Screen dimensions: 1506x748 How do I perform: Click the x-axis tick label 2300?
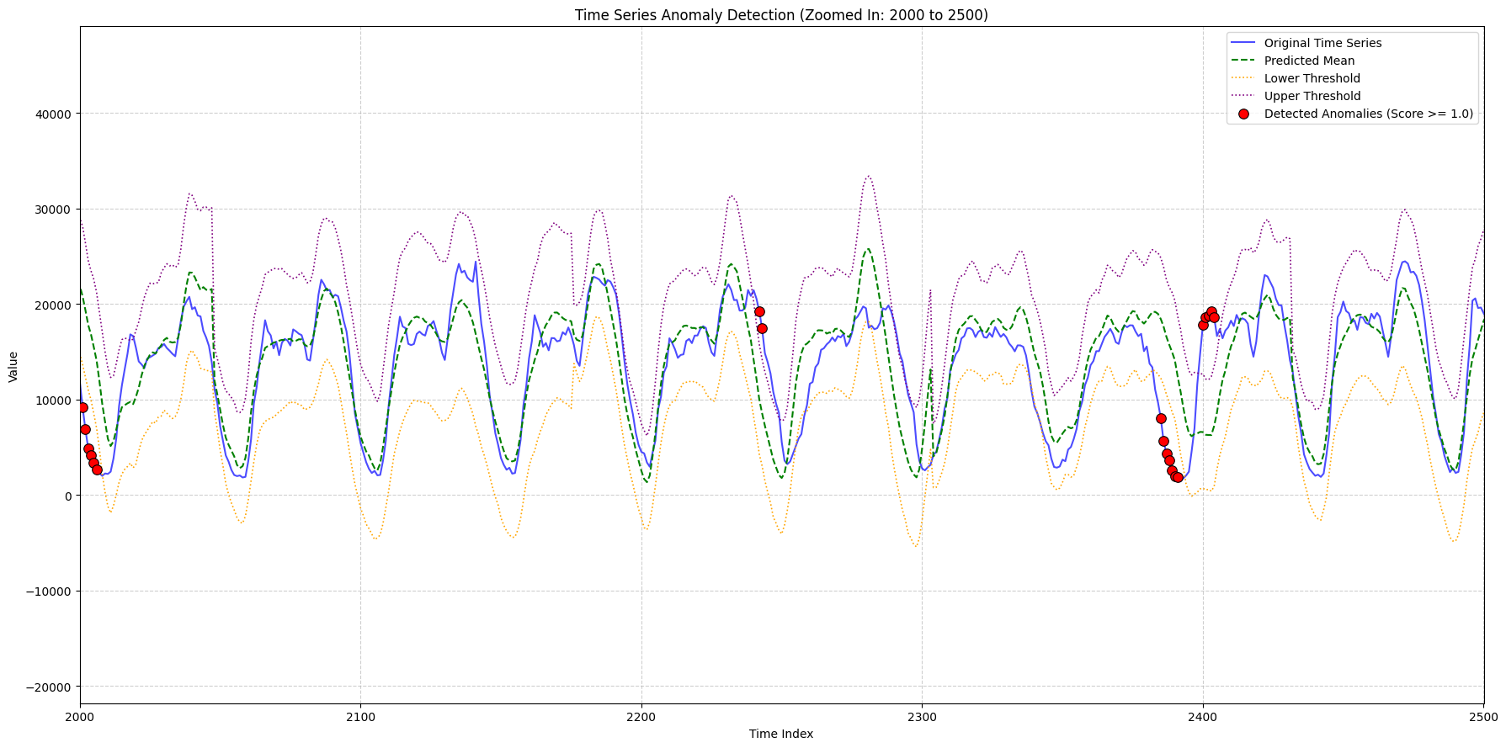point(922,716)
